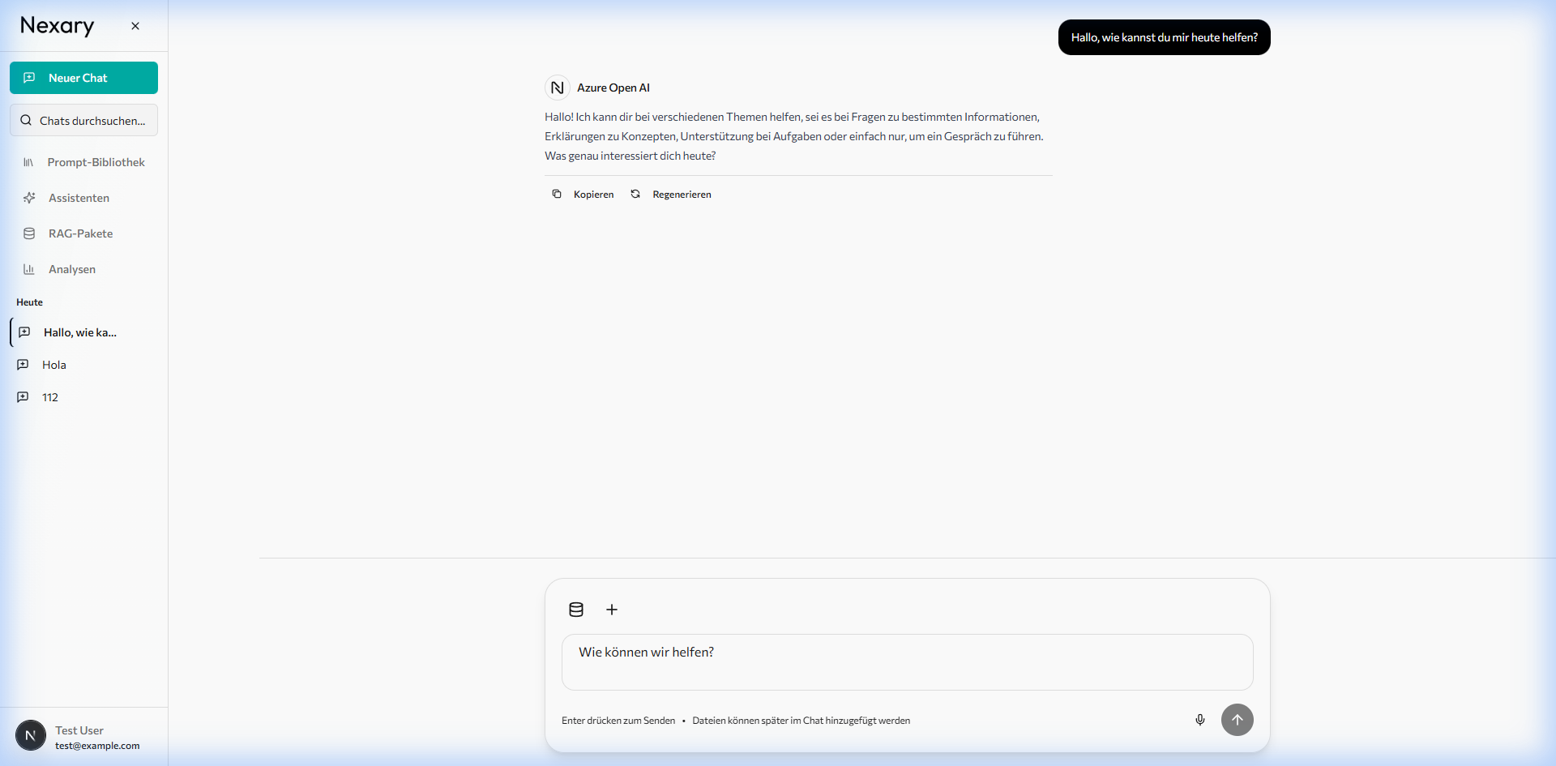Image resolution: width=1556 pixels, height=766 pixels.
Task: Select the RAG database icon in the composer
Action: coord(576,610)
